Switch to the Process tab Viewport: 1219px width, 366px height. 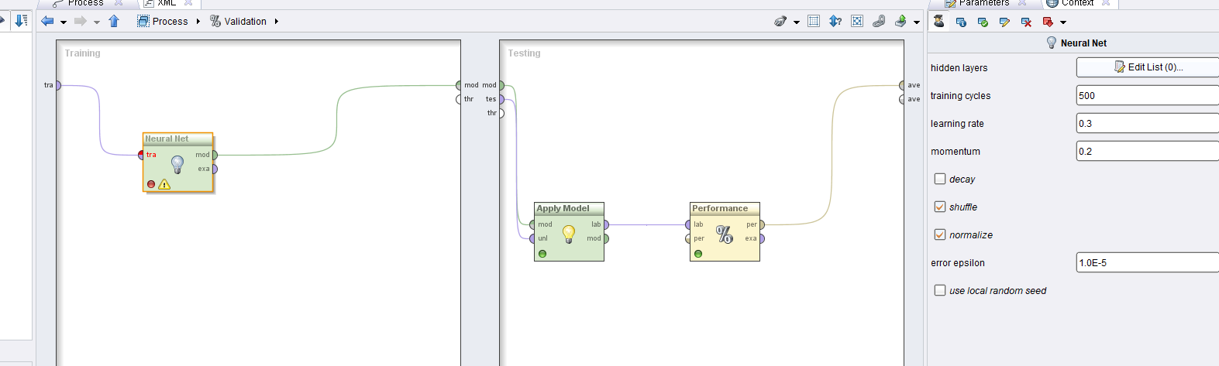85,3
